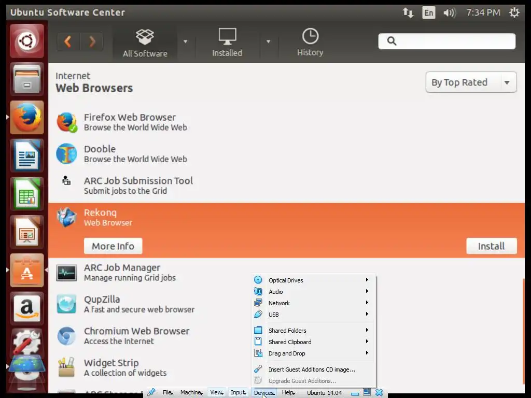Click the network indicator icon

pos(408,13)
